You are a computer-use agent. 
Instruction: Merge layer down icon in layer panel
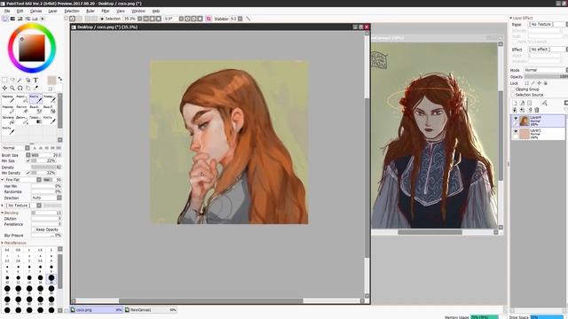pyautogui.click(x=522, y=110)
